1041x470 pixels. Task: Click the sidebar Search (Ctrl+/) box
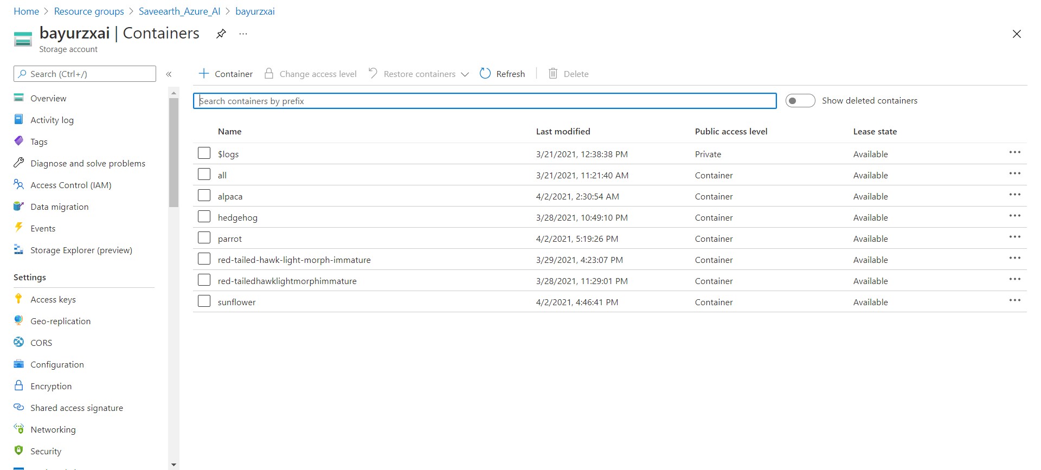click(85, 74)
